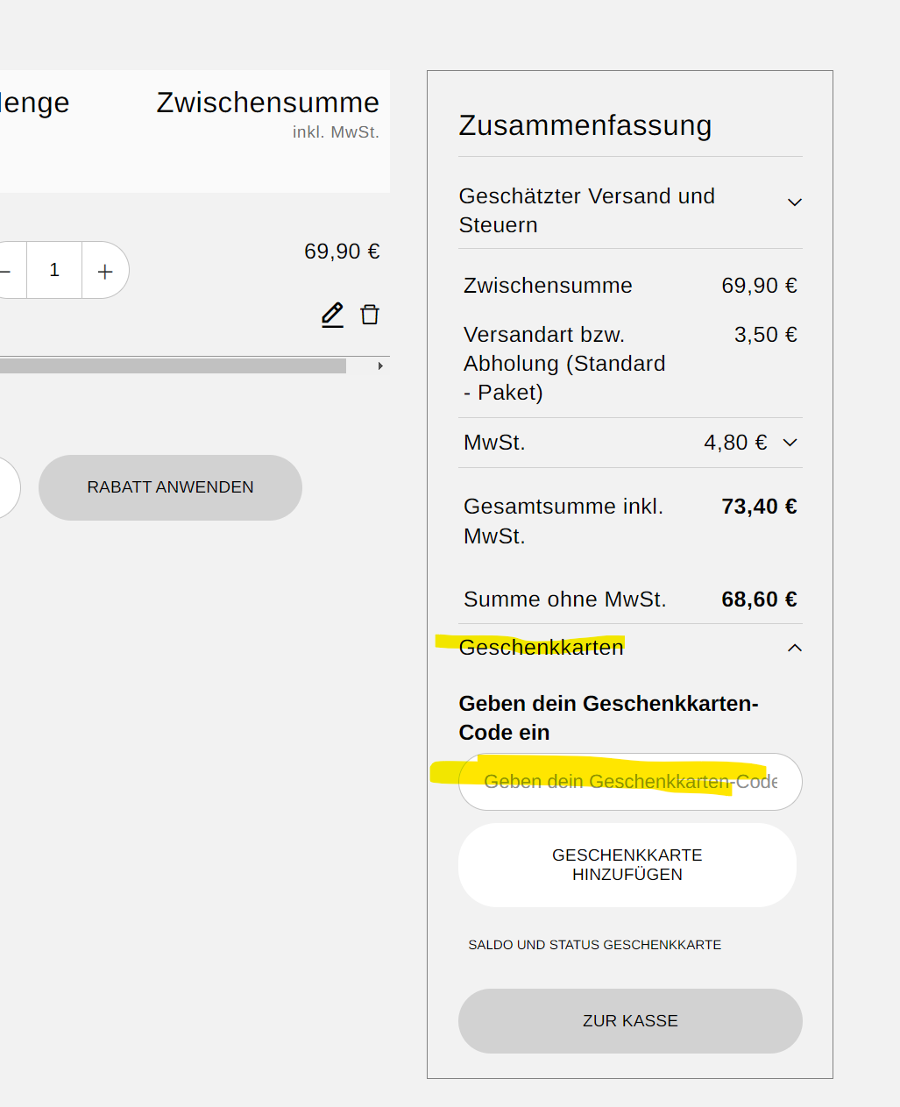The image size is (900, 1107).
Task: Click the Geschätzter Versand und Steuern title
Action: pyautogui.click(x=586, y=210)
